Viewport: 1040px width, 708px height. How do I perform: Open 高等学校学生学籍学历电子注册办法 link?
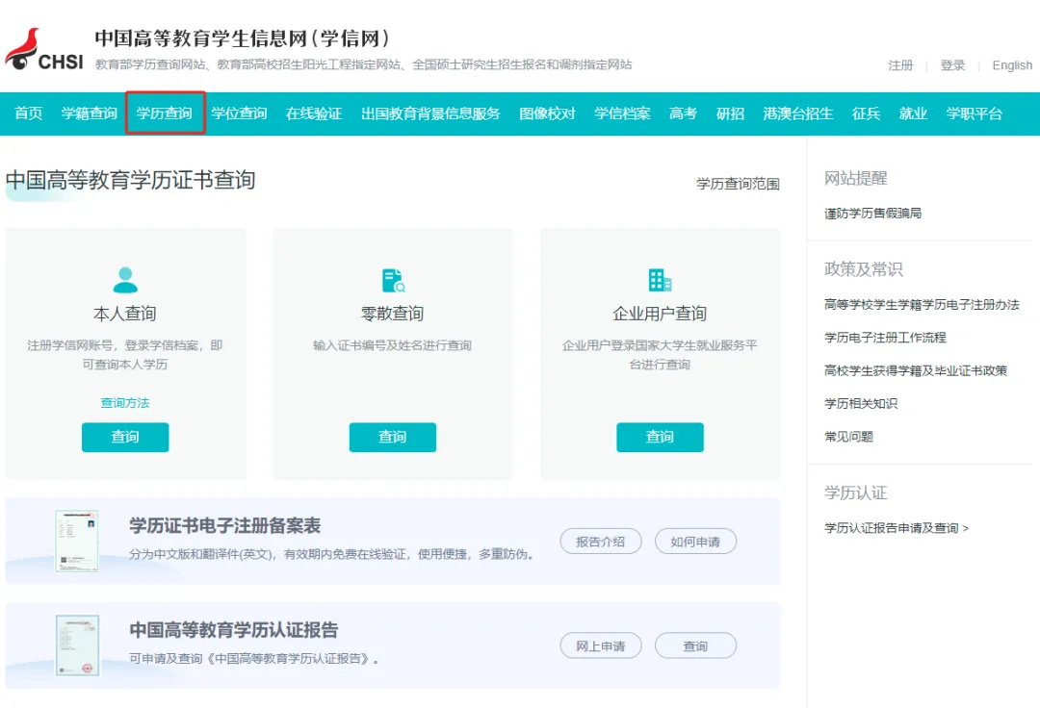(922, 304)
